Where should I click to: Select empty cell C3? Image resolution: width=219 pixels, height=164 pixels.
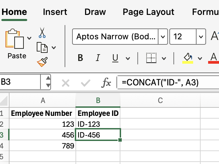[160, 135]
